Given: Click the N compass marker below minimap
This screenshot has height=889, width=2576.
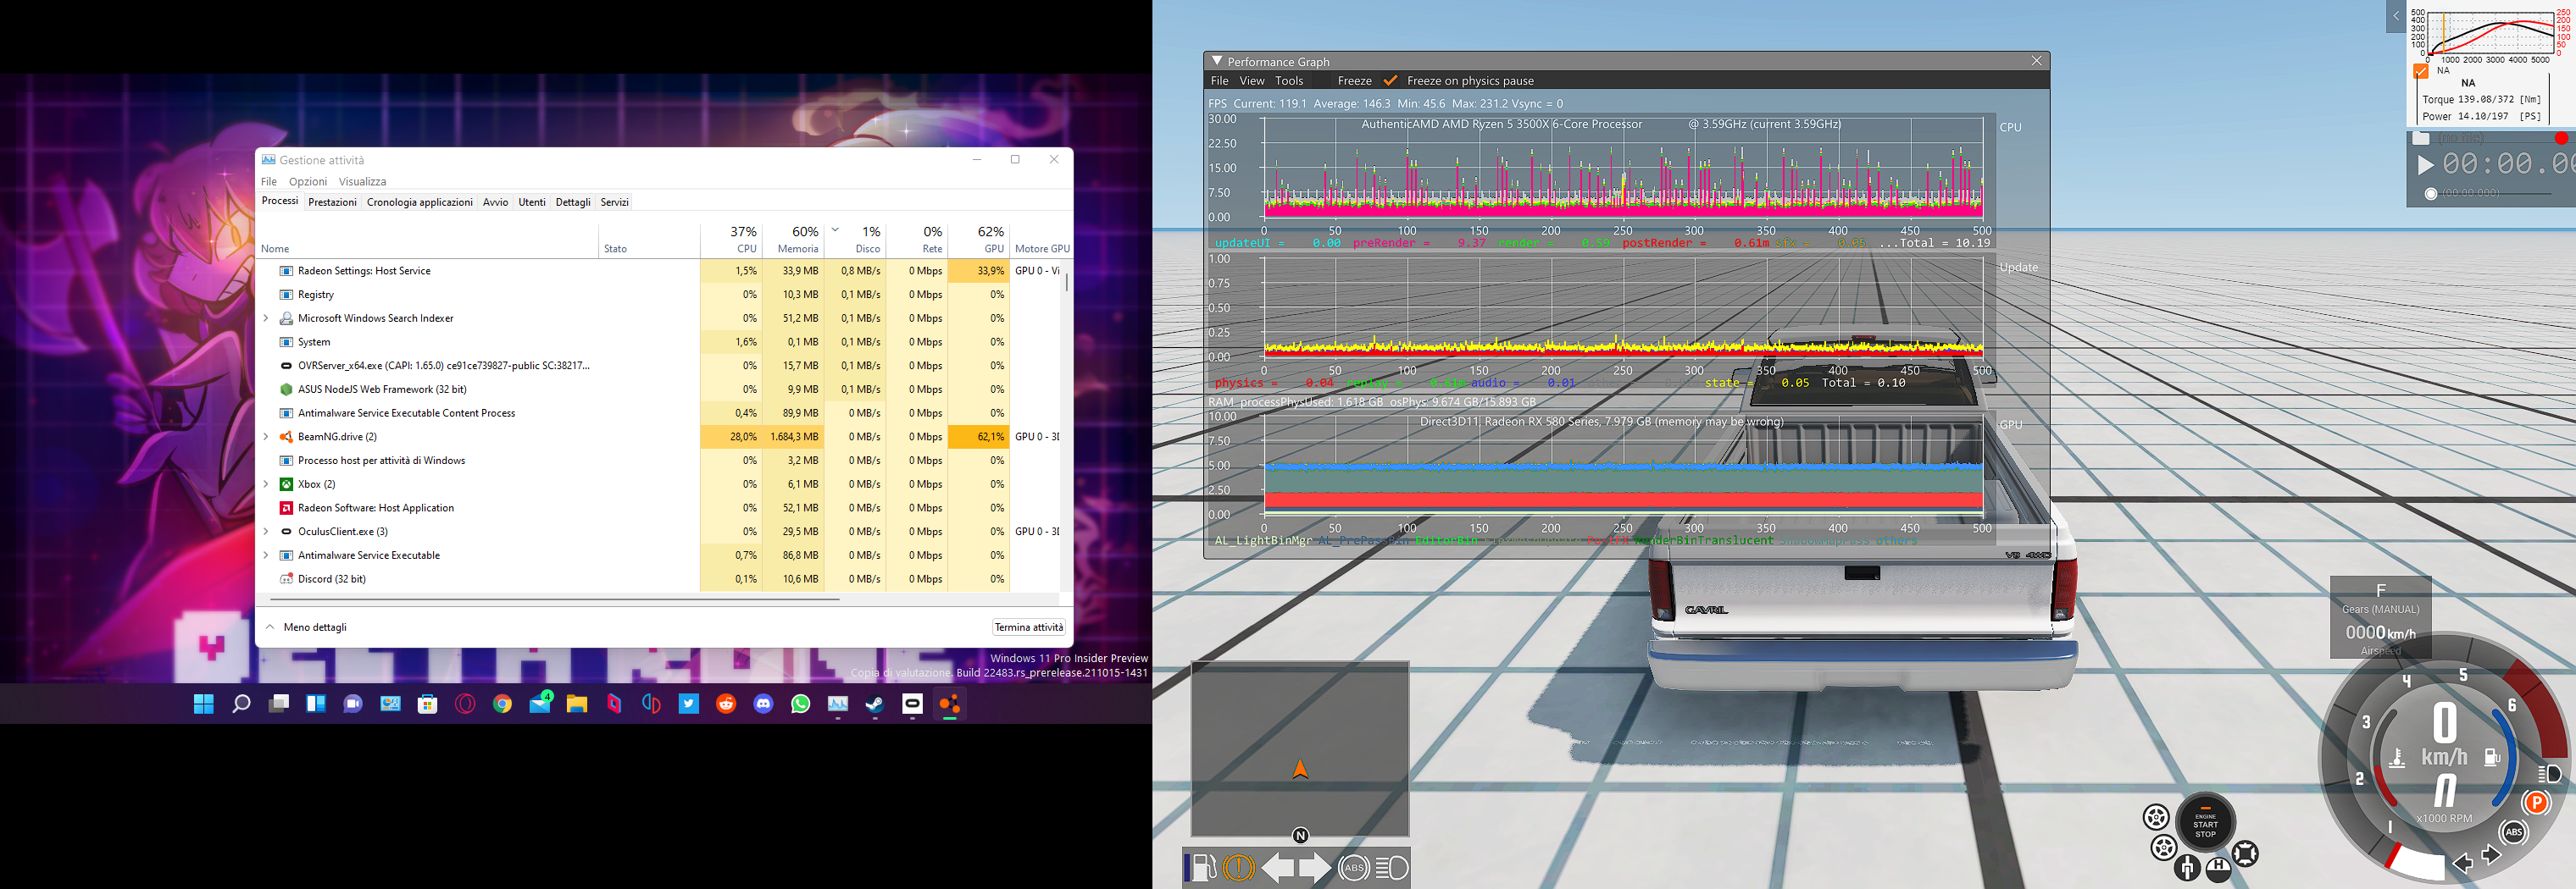Looking at the screenshot, I should coord(1300,835).
